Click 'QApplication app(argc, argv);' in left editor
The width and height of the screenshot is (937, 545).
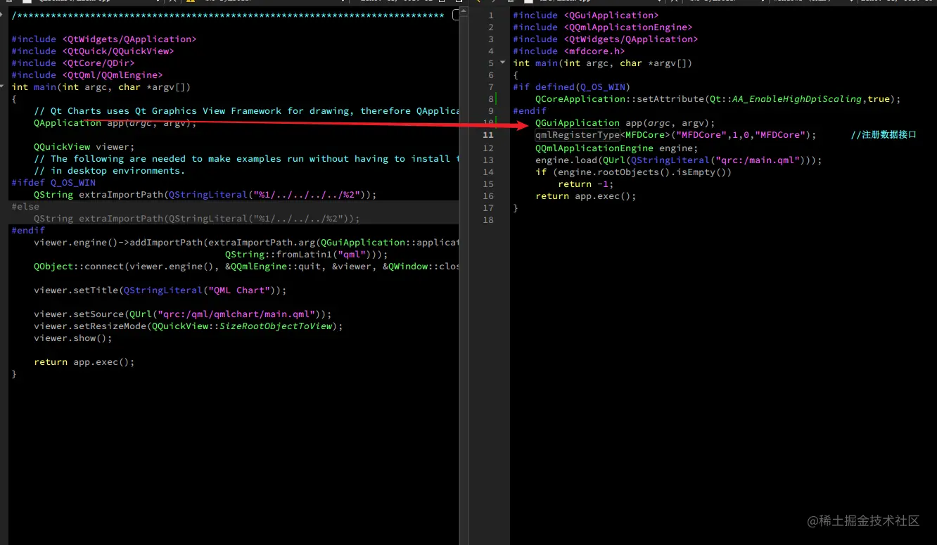click(115, 123)
